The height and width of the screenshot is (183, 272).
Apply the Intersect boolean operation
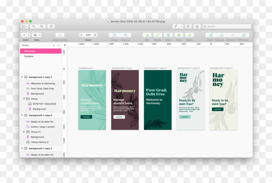tap(233, 35)
